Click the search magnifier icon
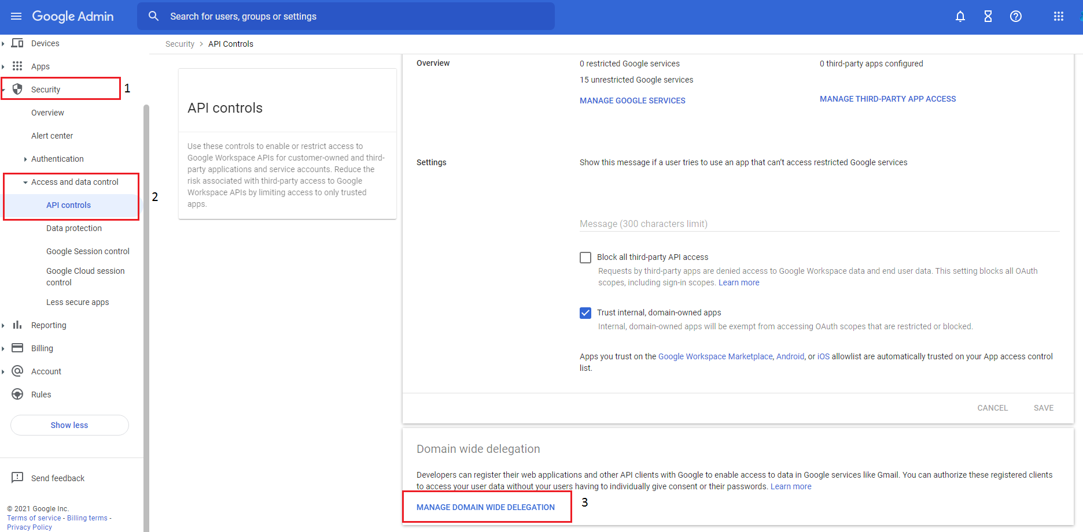Screen dimensions: 1083x532 point(153,16)
